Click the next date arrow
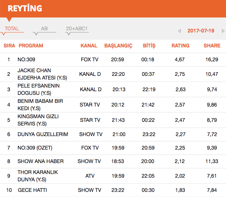The image size is (226, 197). point(223,31)
